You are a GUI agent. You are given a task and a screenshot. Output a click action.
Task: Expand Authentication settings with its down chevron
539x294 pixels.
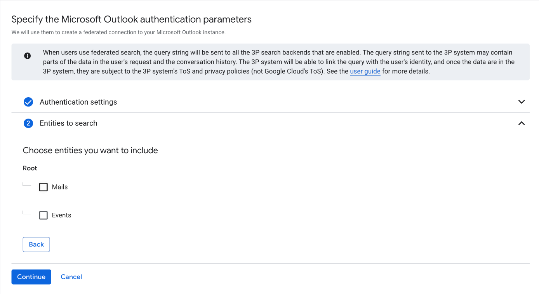coord(522,102)
